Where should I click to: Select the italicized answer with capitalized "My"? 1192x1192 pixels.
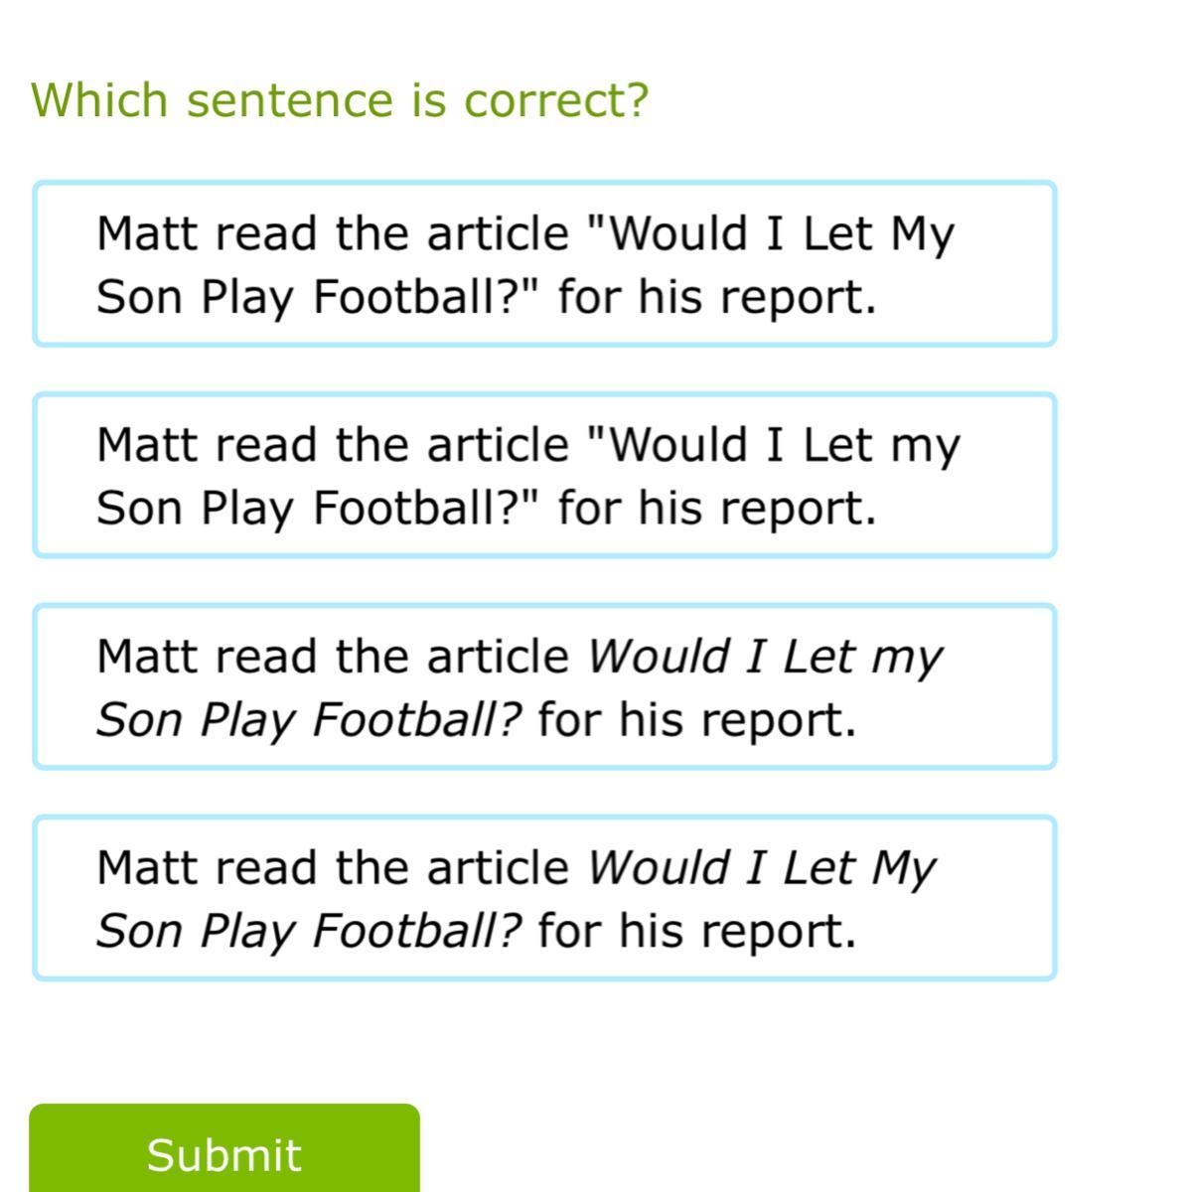tap(544, 899)
